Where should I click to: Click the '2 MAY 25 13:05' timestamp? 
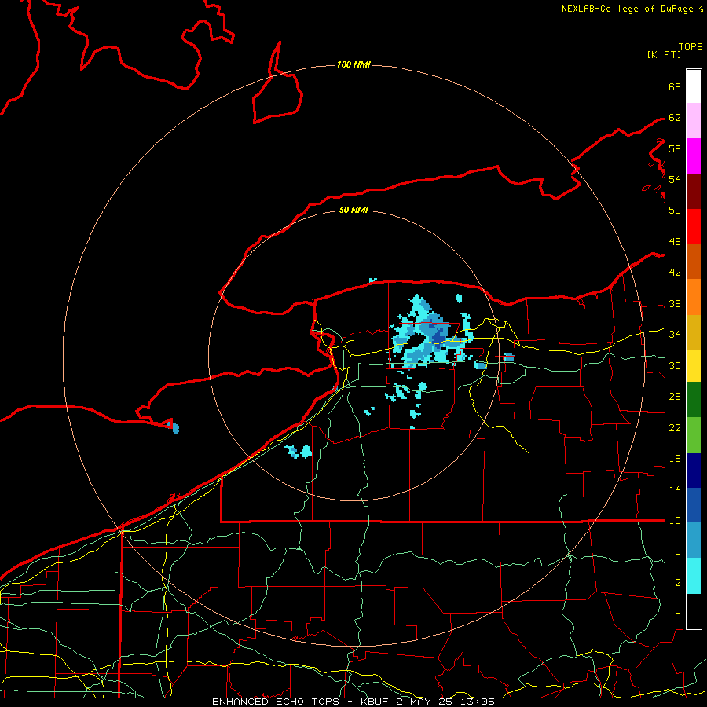tap(445, 702)
